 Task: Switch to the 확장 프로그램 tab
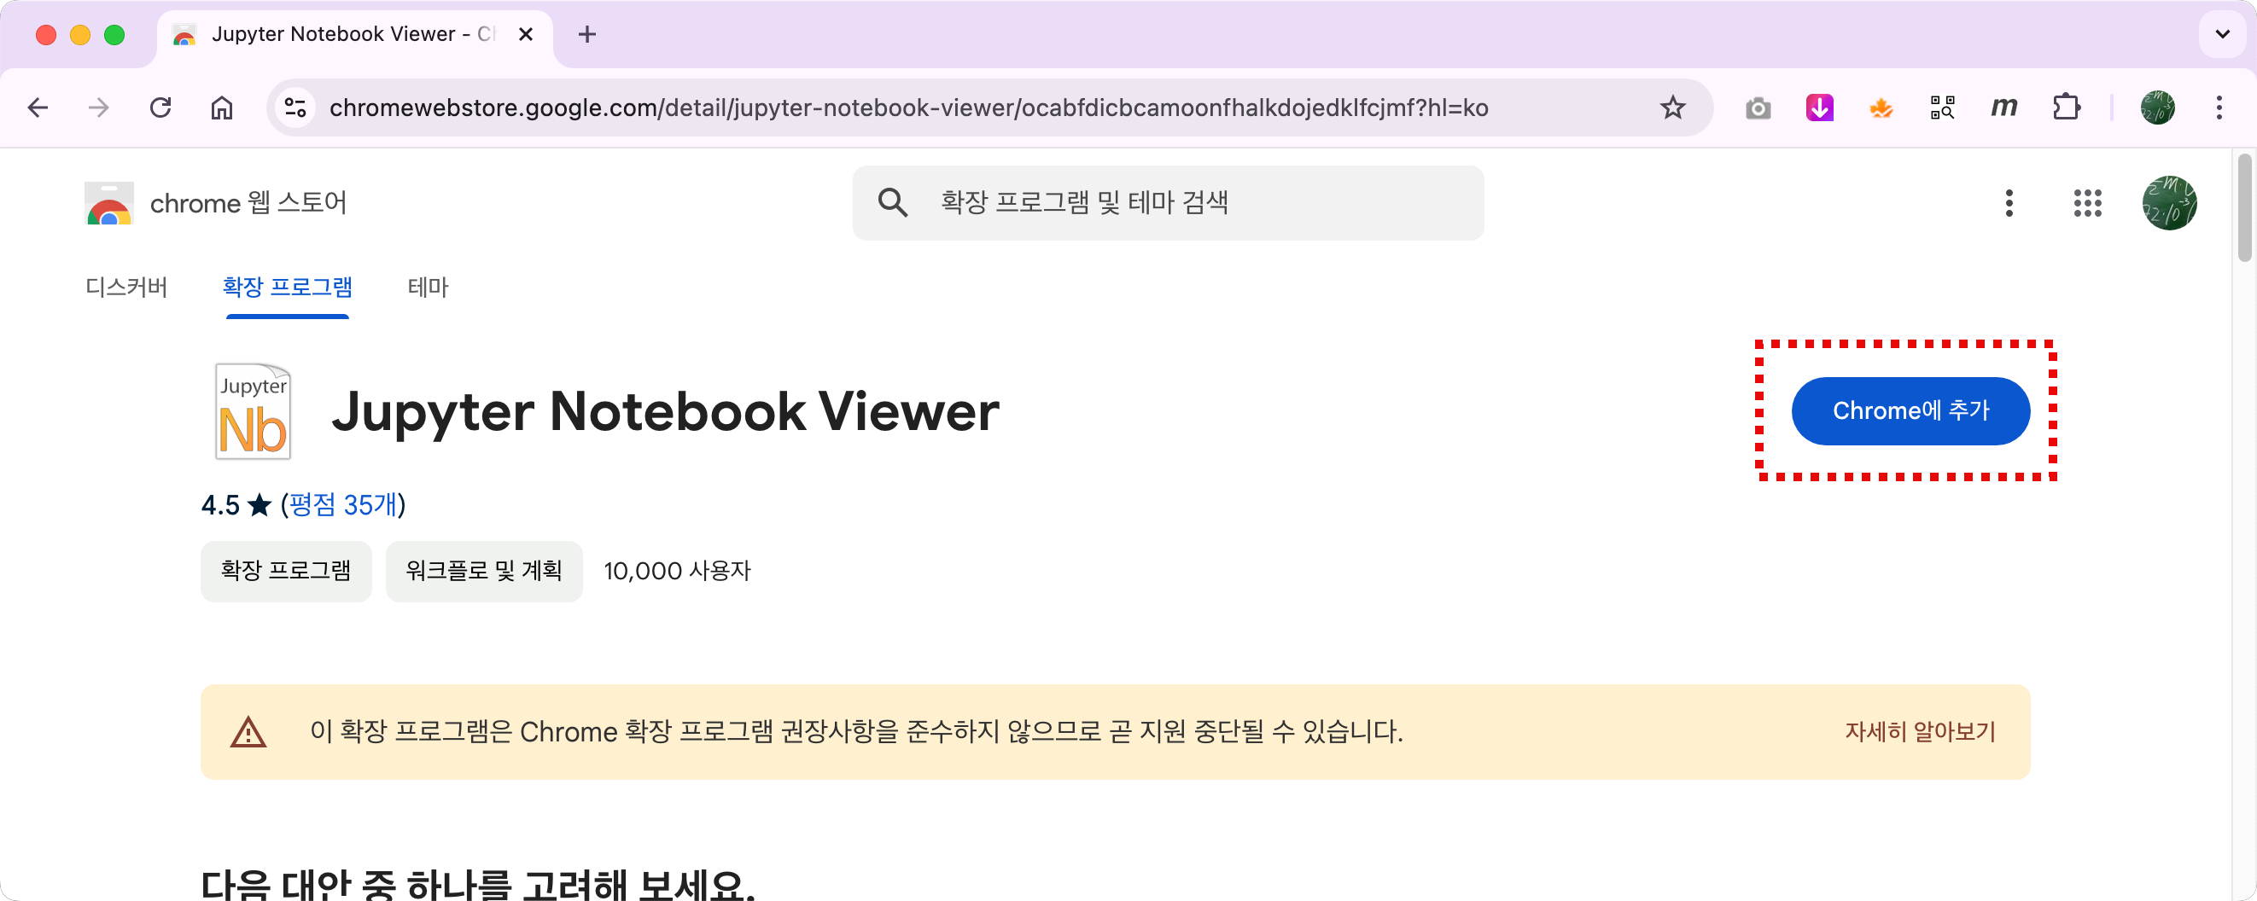[288, 288]
